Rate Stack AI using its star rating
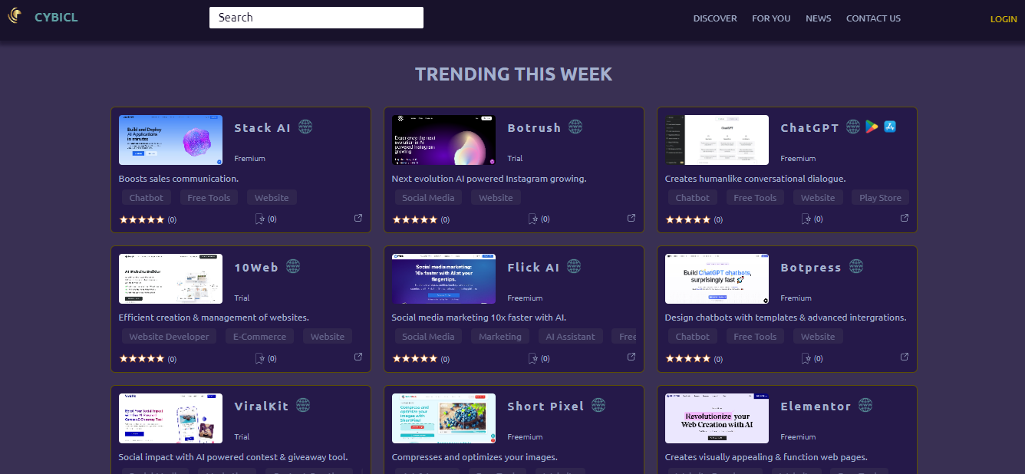 click(142, 219)
